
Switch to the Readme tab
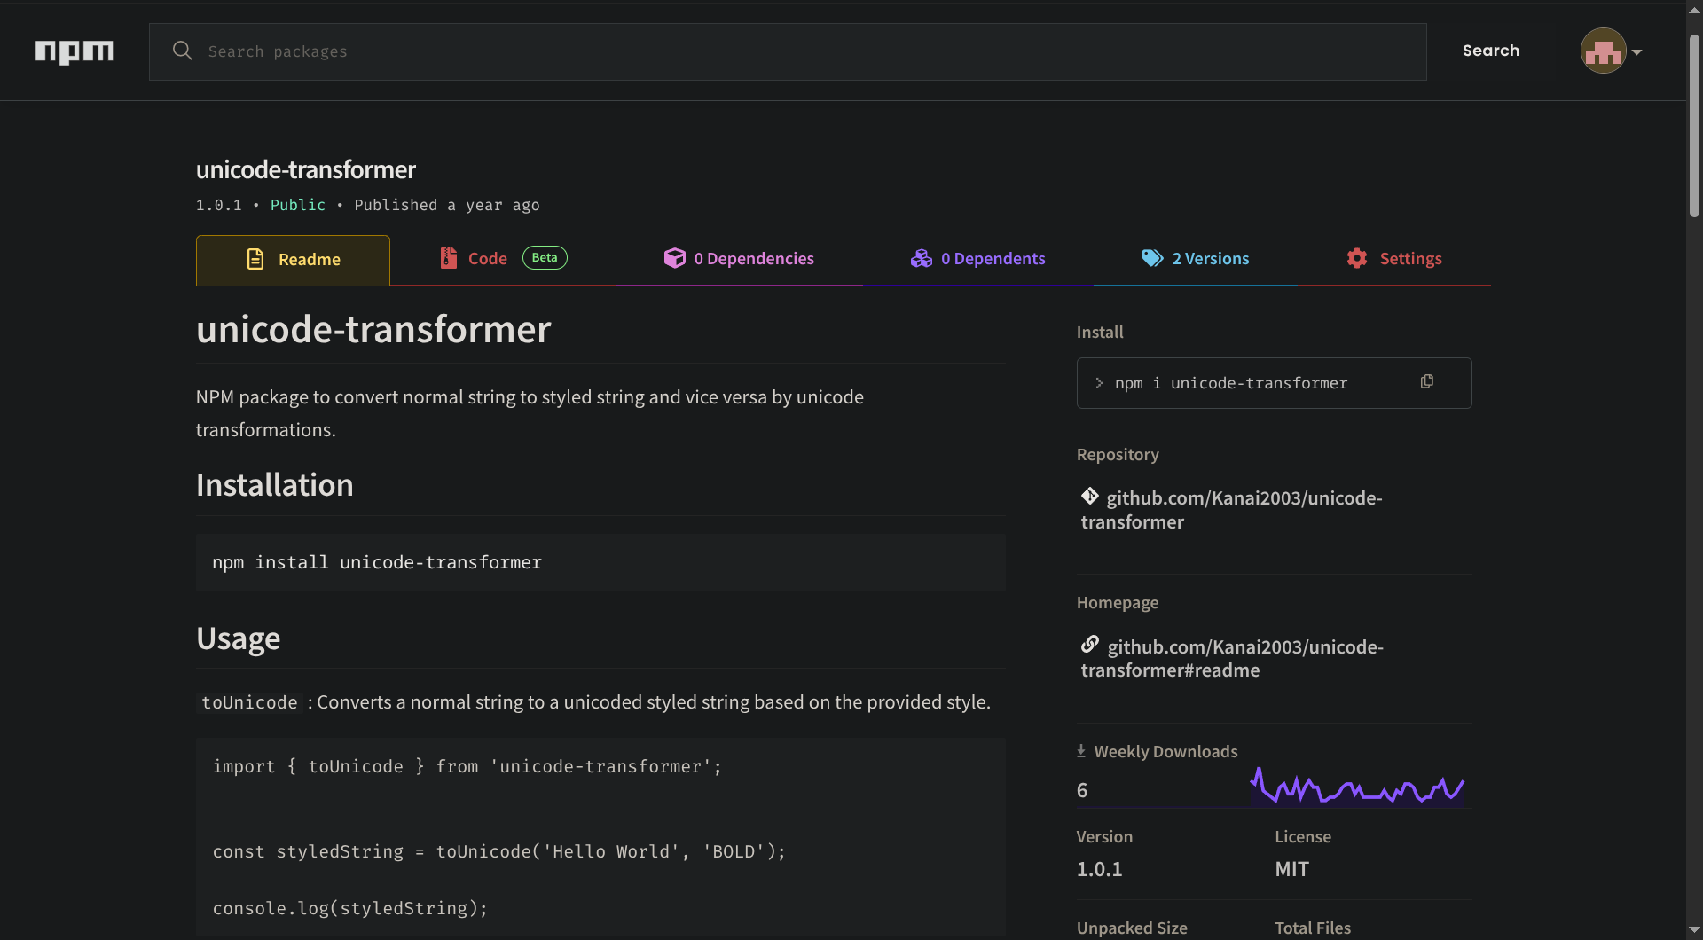pyautogui.click(x=293, y=259)
